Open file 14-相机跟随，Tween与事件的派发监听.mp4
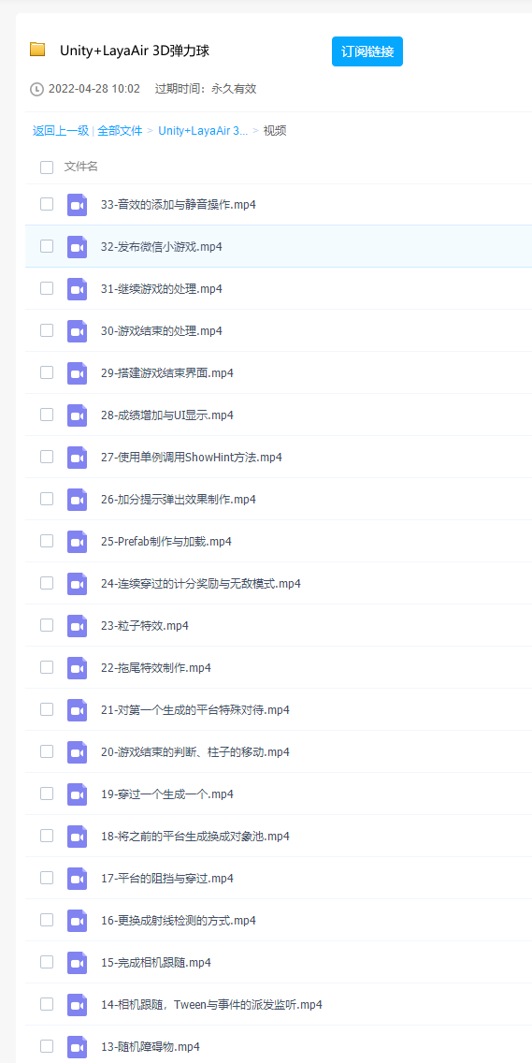The height and width of the screenshot is (1063, 532). (x=211, y=1005)
